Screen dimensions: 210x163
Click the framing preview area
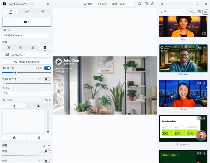point(23,122)
